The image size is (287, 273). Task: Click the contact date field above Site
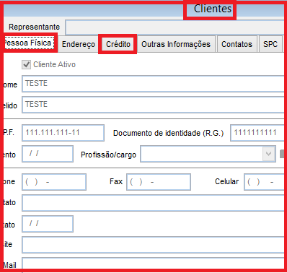pos(48,224)
